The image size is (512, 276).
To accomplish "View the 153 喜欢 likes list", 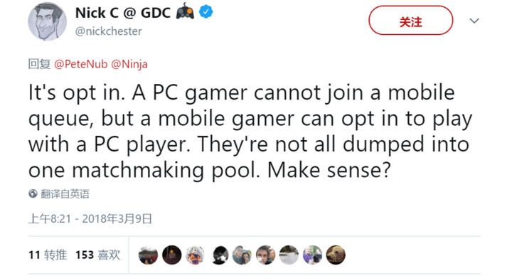I will (x=98, y=255).
